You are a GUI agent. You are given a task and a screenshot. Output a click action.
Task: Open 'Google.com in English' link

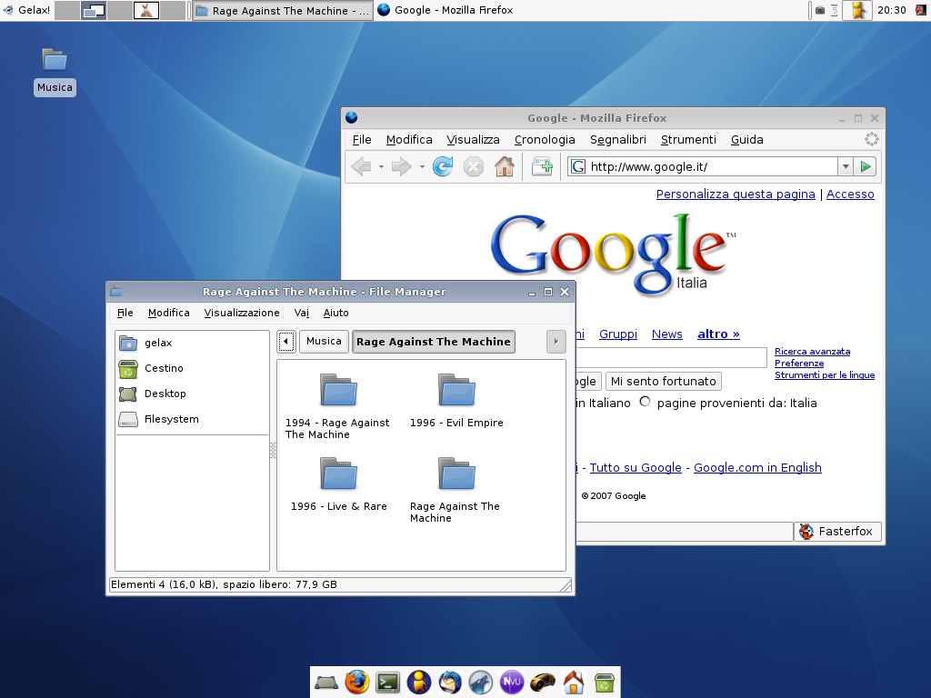(757, 468)
